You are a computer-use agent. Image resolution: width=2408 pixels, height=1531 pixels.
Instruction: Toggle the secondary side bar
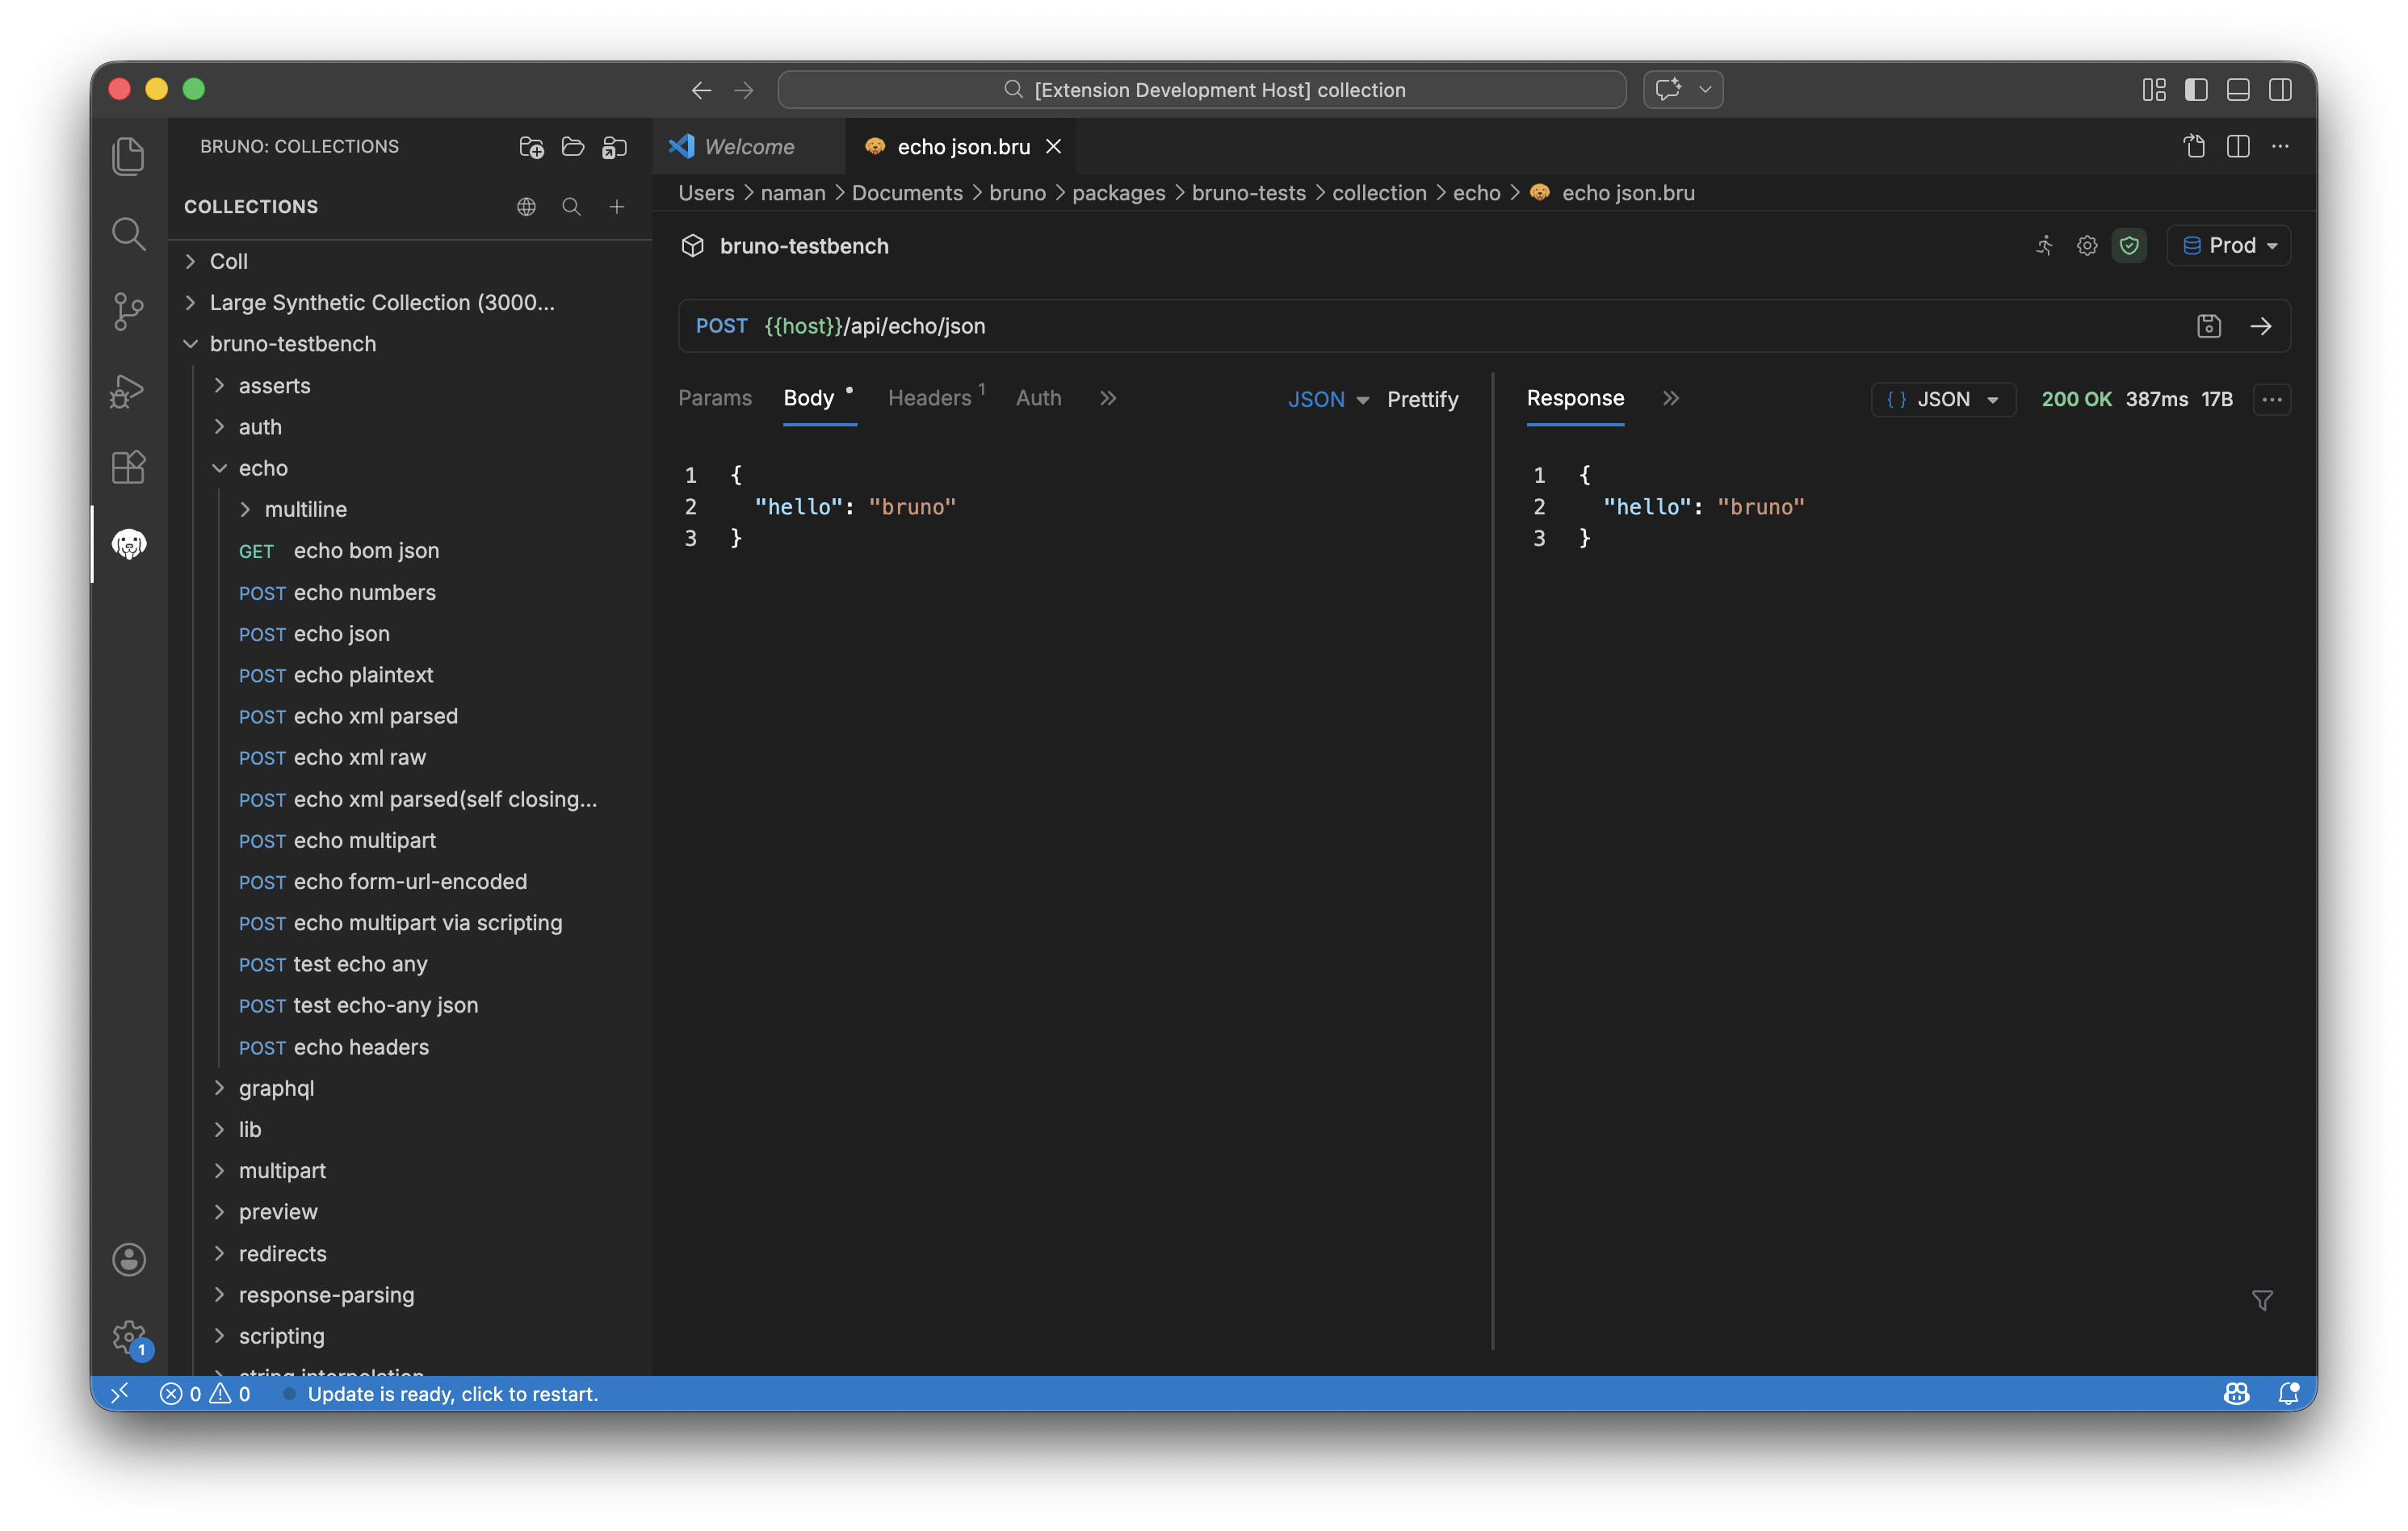2280,90
